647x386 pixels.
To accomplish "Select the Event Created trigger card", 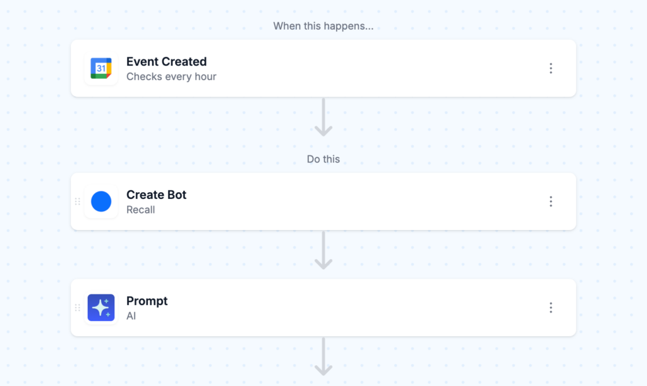I will (323, 68).
